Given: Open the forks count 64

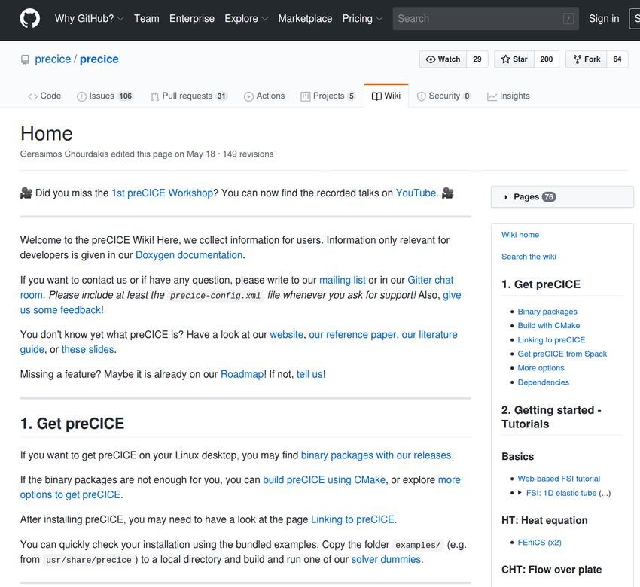Looking at the screenshot, I should 617,59.
